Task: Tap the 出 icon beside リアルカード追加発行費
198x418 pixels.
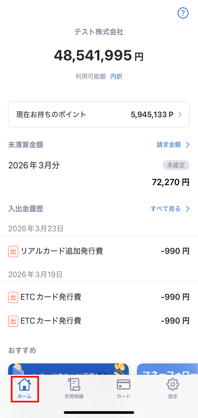Action: (13, 251)
